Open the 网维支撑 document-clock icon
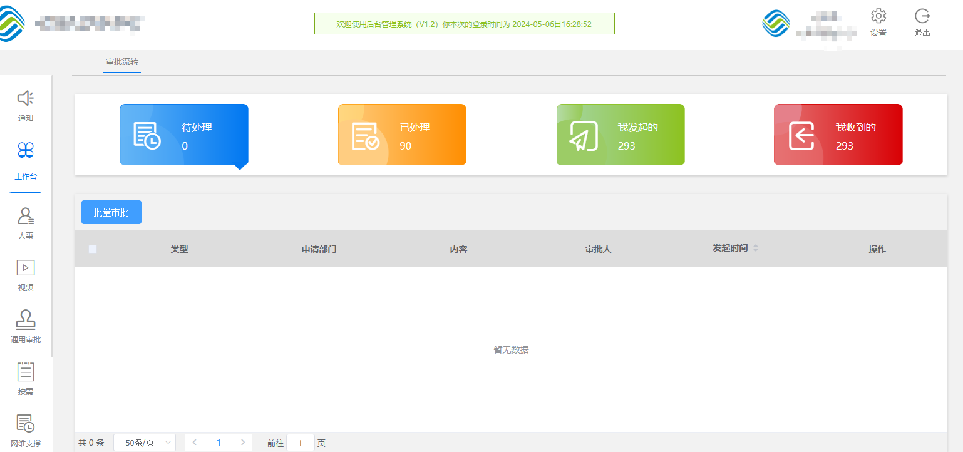This screenshot has width=963, height=452. (x=26, y=423)
